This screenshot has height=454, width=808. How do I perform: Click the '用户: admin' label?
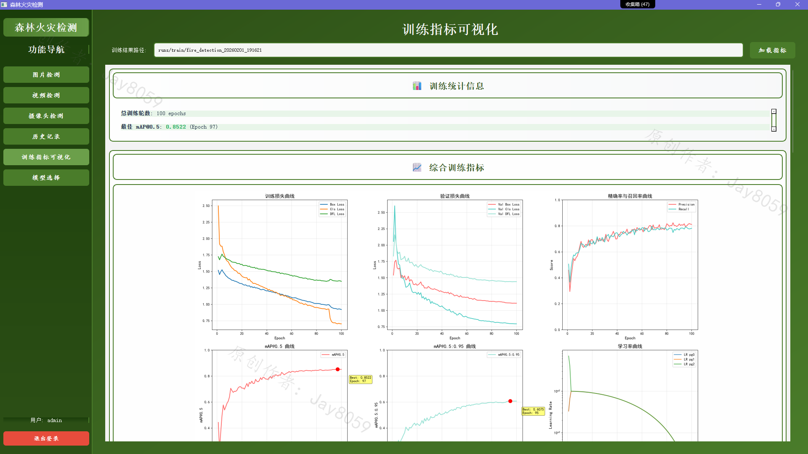[x=46, y=420]
